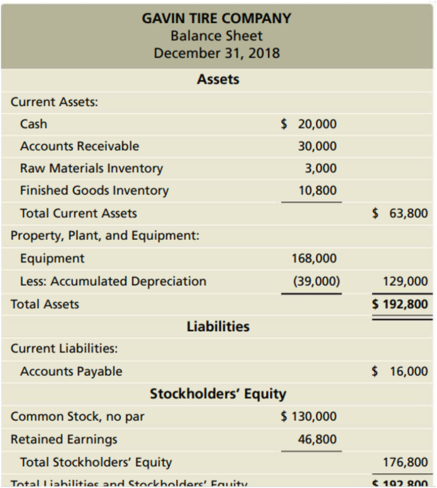
Task: Click the Liabilities section heading
Action: click(218, 327)
